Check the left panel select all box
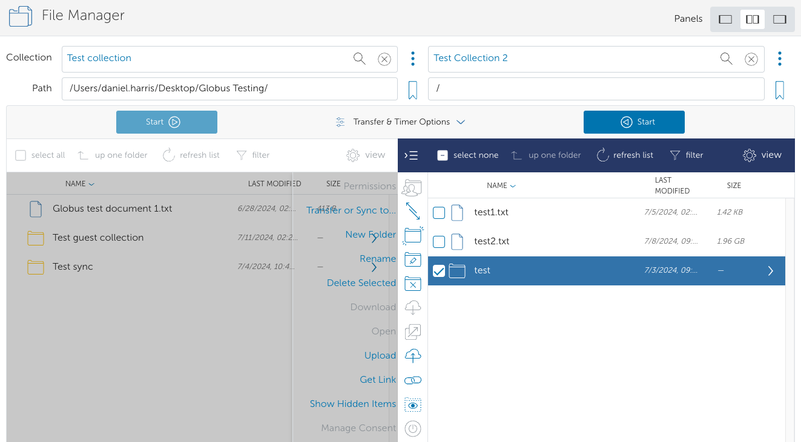This screenshot has width=801, height=442. pos(21,155)
